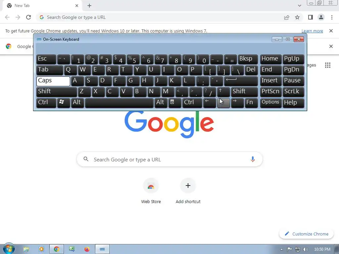Select On-Screen Keyboard taskbar button
The height and width of the screenshot is (254, 339).
[x=102, y=249]
